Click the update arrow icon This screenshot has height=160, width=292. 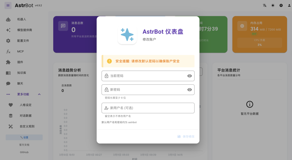pos(280,5)
